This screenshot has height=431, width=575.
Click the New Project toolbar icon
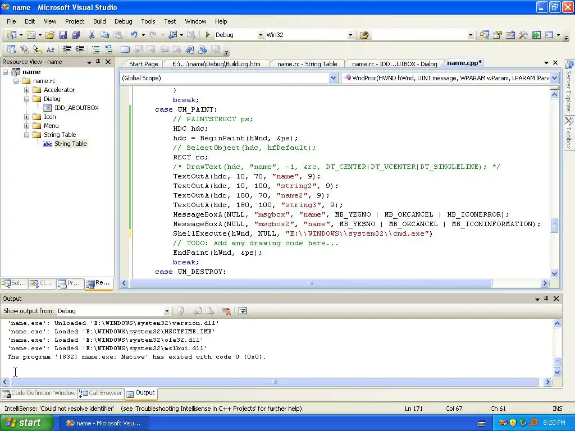[11, 35]
